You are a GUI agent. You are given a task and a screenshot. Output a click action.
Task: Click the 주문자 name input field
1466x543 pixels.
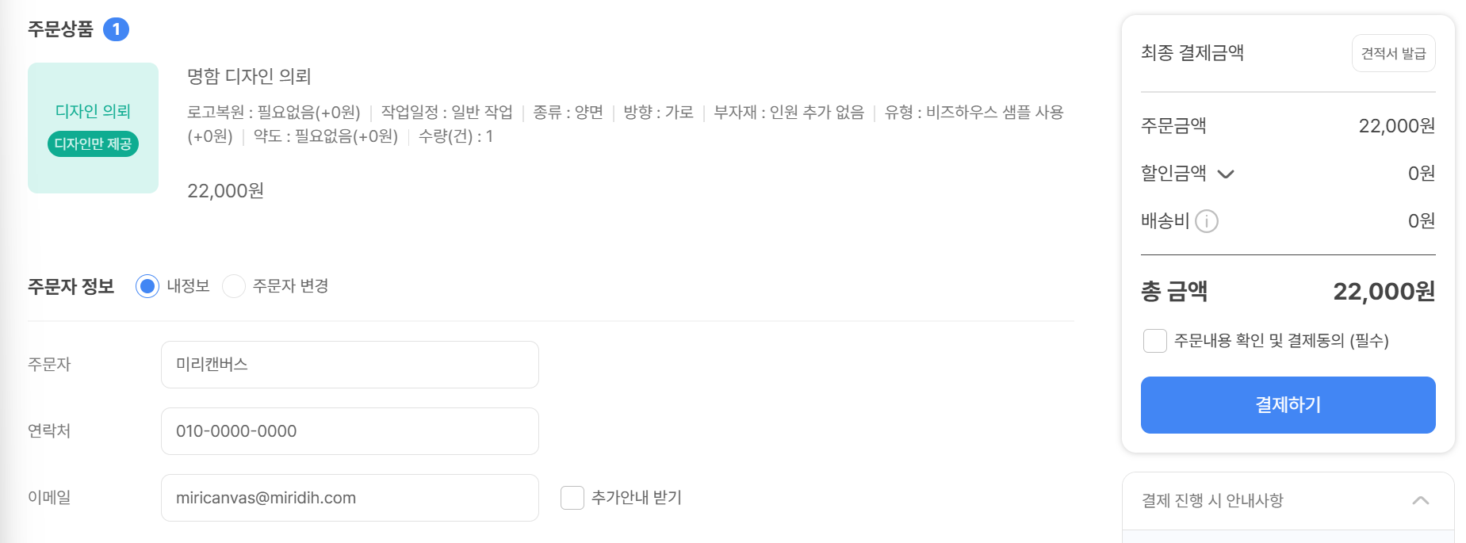[350, 365]
